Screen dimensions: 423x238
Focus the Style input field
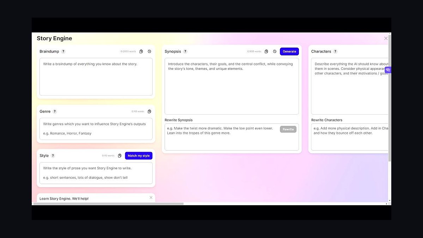click(x=96, y=173)
